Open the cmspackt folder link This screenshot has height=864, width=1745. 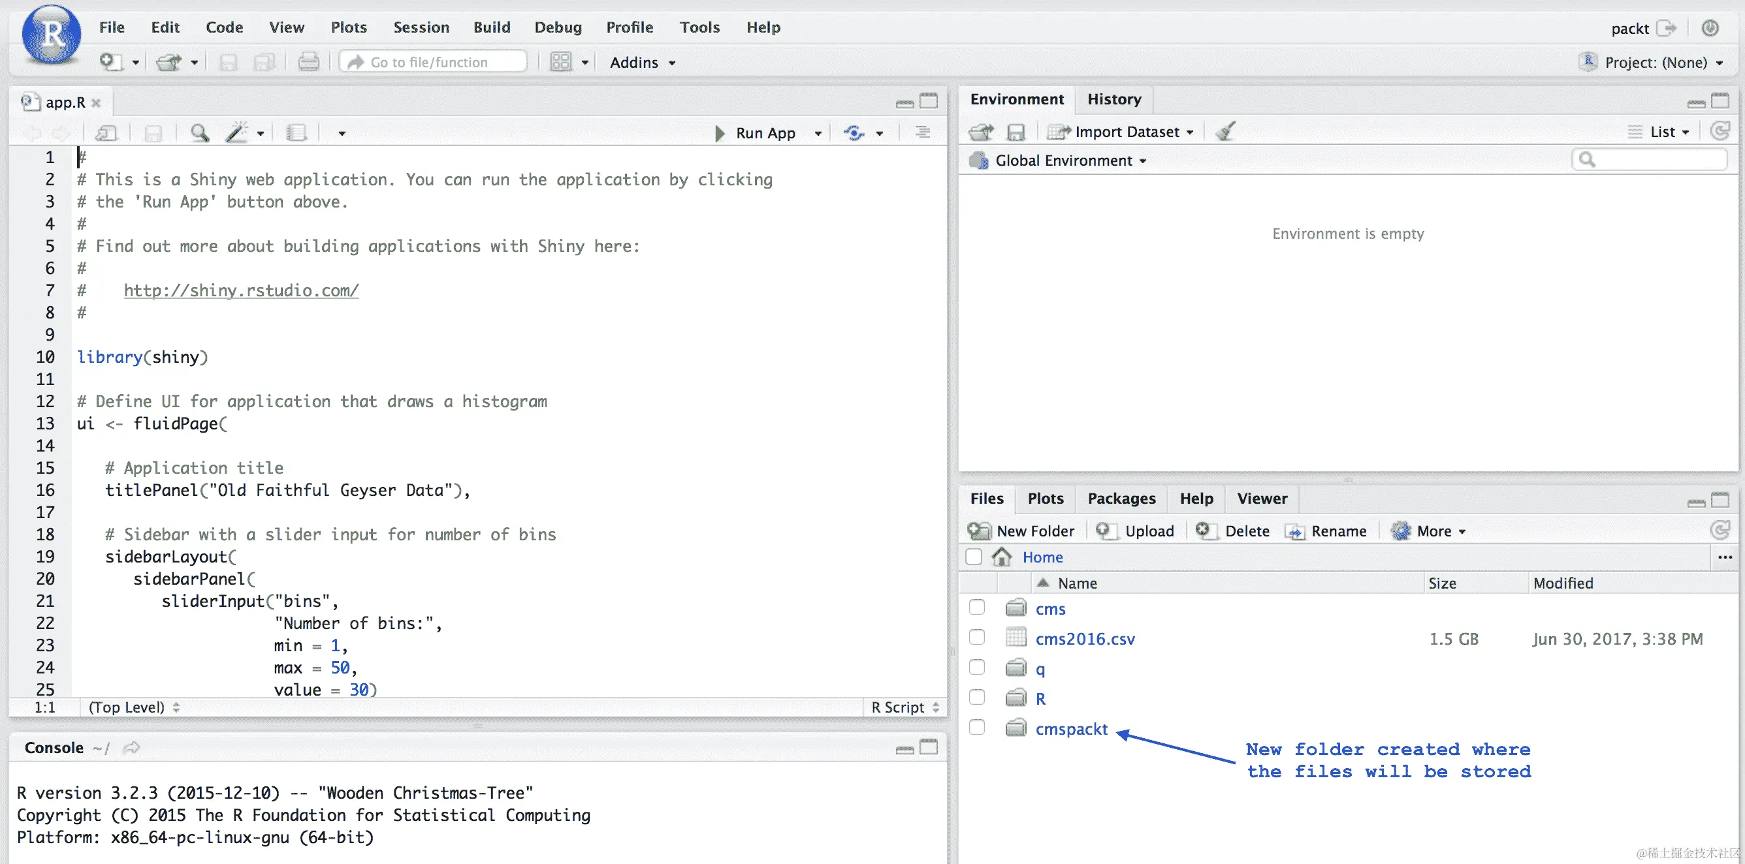[x=1071, y=728]
